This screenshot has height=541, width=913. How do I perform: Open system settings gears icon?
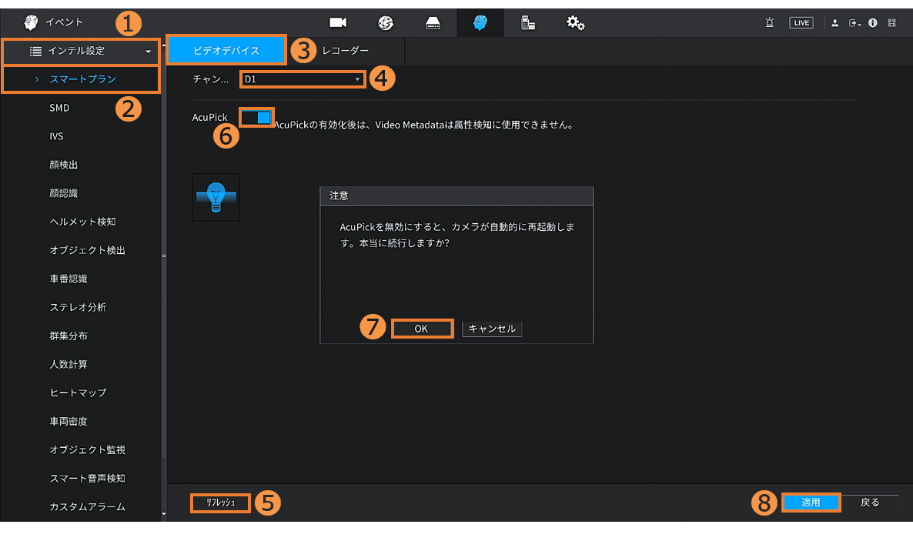click(575, 22)
